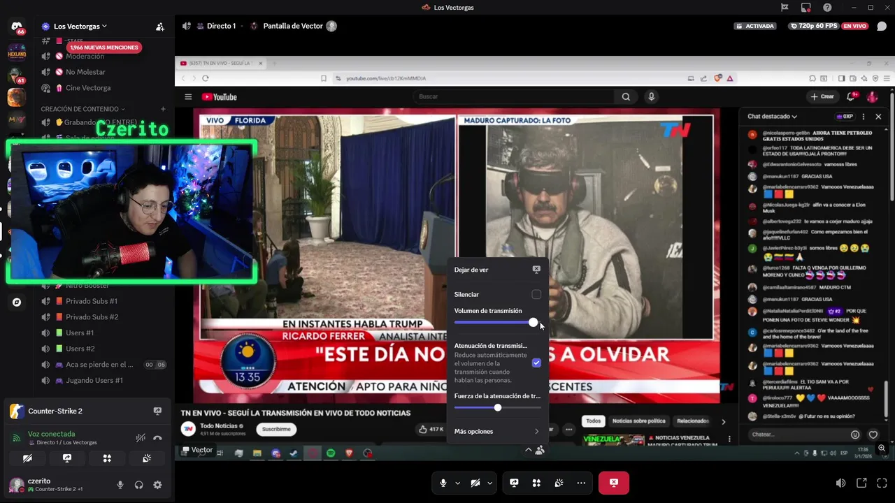Open the Discord inbox icon with red dot
895x503 pixels.
pos(806,8)
